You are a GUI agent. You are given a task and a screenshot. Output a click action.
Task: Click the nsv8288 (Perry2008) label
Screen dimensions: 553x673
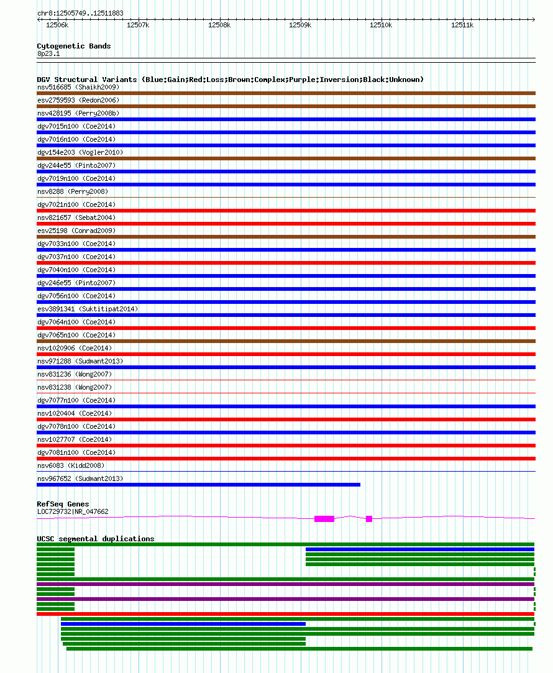tap(73, 191)
